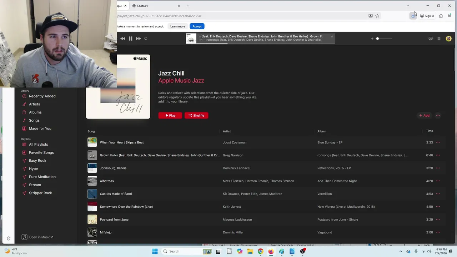
Task: Open artist Keith Jarrett
Action: pyautogui.click(x=232, y=207)
